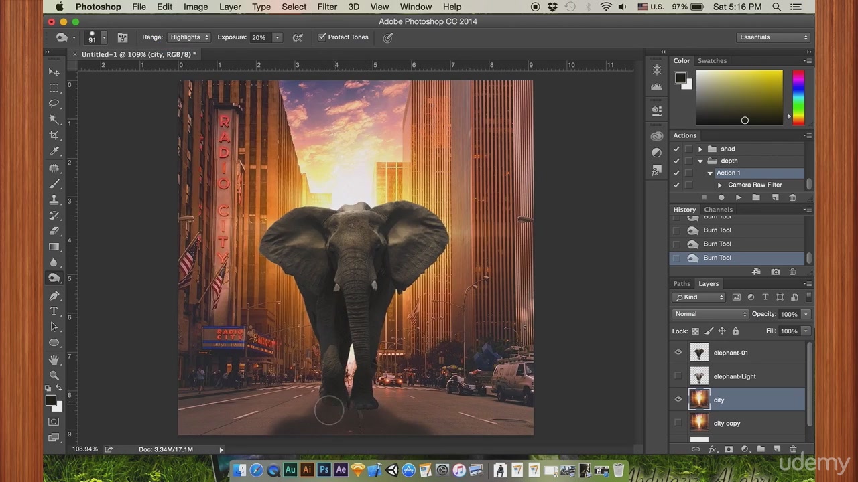Toggle lock all for layer
The width and height of the screenshot is (858, 482).
735,331
